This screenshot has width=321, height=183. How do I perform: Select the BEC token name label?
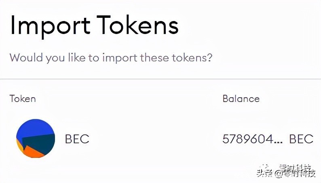[x=77, y=139]
